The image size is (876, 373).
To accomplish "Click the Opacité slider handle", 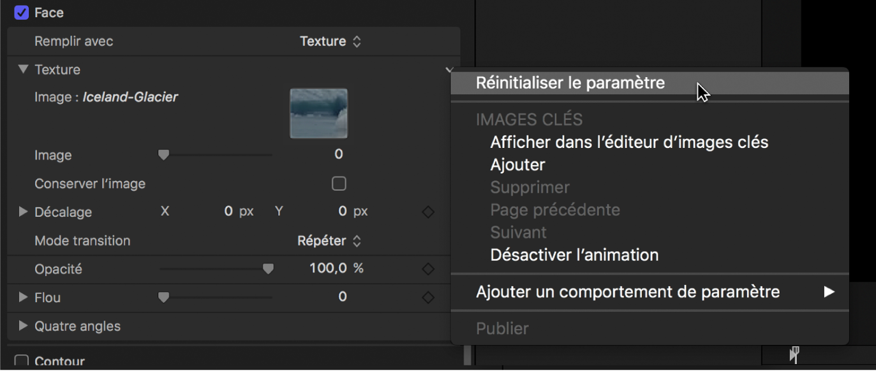I will (x=269, y=268).
